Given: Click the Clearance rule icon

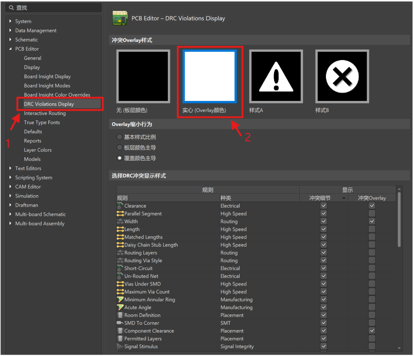Looking at the screenshot, I should coord(120,206).
